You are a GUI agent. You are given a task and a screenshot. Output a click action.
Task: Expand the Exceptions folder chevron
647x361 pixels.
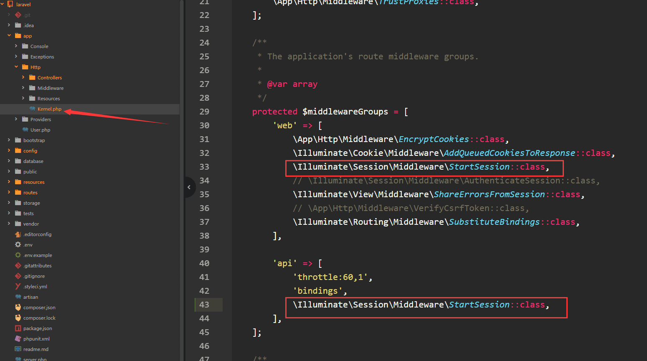(x=16, y=56)
